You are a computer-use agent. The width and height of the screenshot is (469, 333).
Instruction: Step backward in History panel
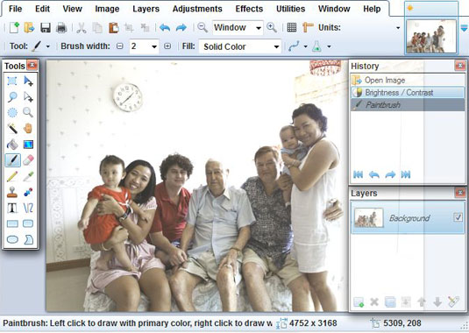point(373,174)
